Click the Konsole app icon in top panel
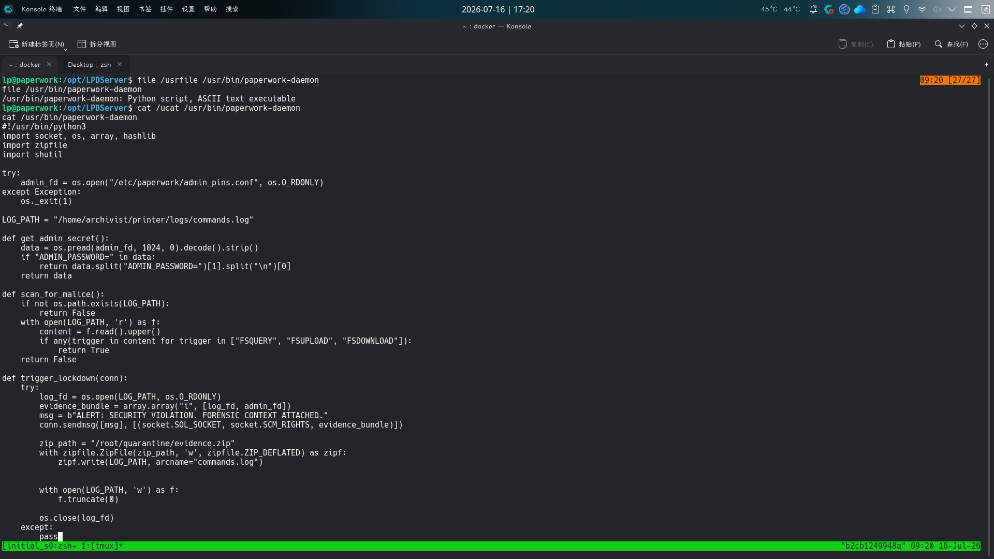The height and width of the screenshot is (559, 994). pos(8,9)
